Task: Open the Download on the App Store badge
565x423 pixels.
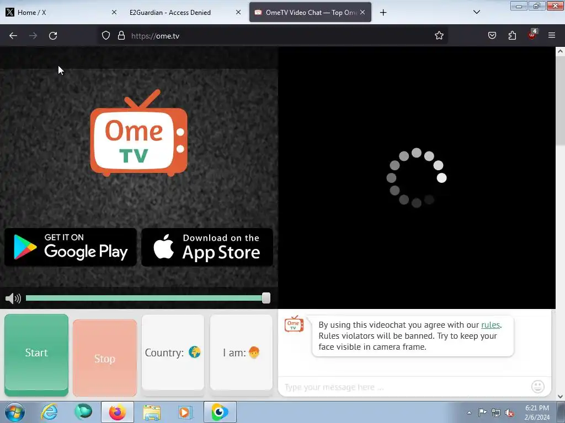Action: click(x=207, y=247)
